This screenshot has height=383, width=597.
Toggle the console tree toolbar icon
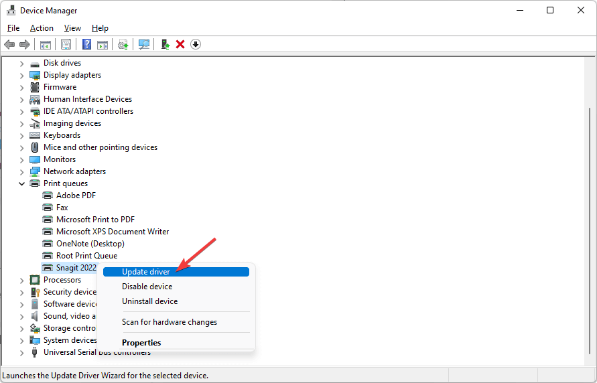click(x=46, y=44)
